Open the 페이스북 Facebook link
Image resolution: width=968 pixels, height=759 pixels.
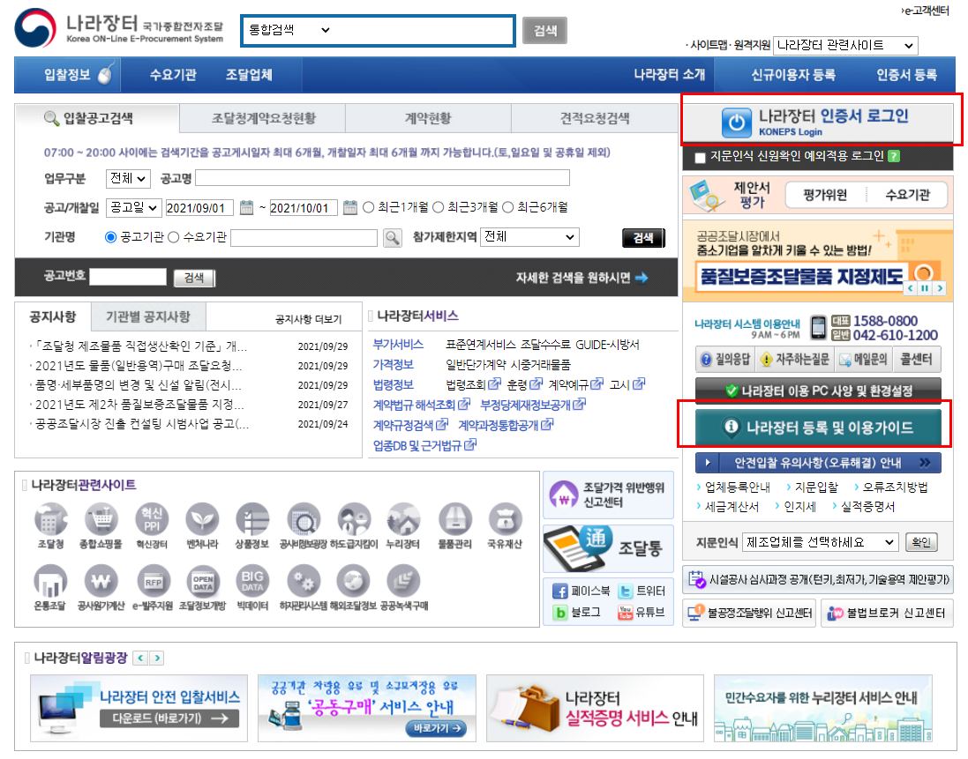(x=581, y=592)
